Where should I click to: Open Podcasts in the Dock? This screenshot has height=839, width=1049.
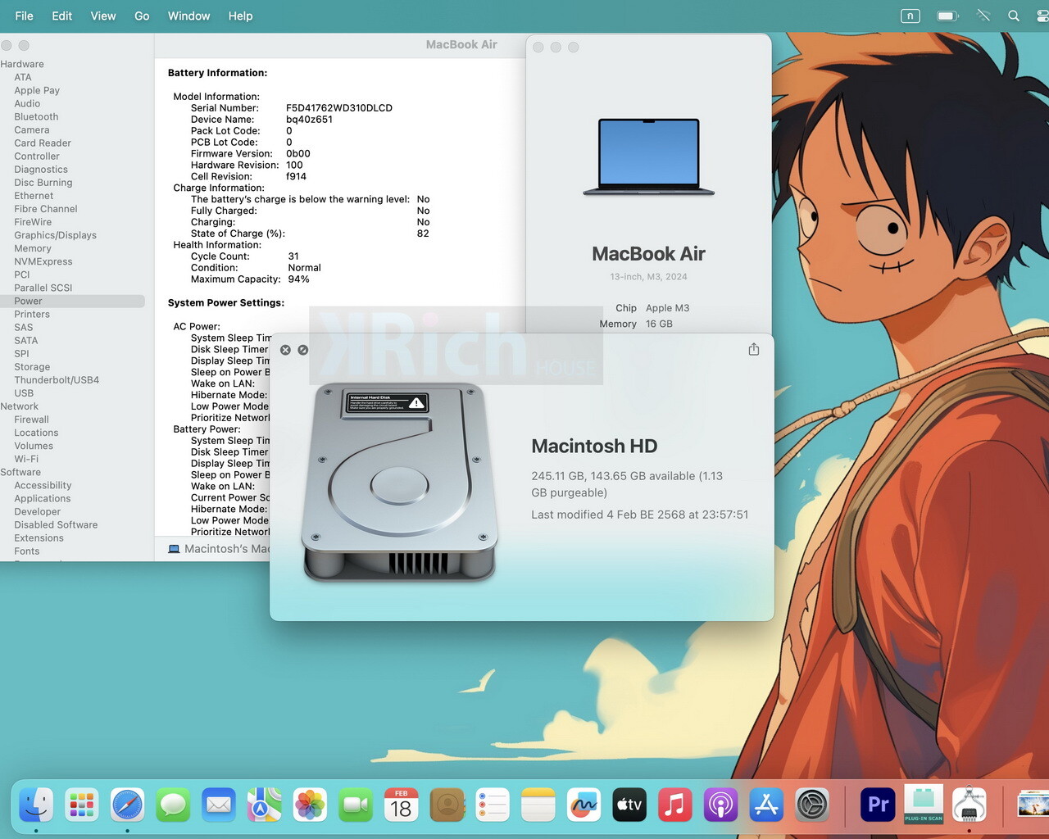click(x=720, y=805)
